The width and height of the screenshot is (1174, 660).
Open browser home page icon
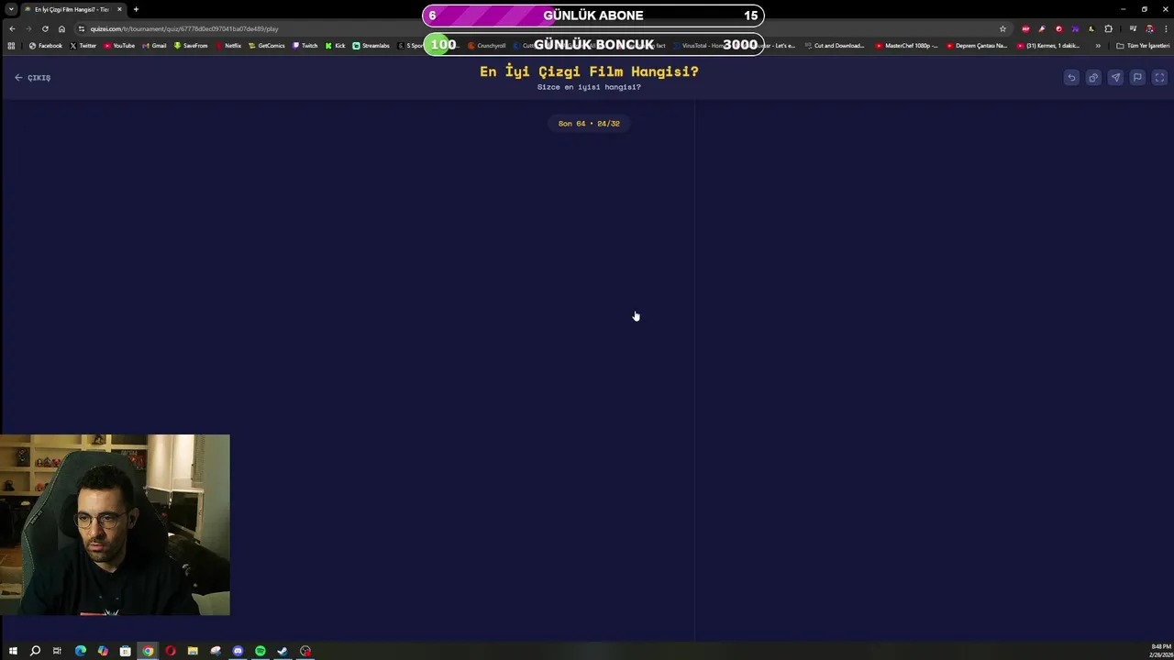click(61, 28)
